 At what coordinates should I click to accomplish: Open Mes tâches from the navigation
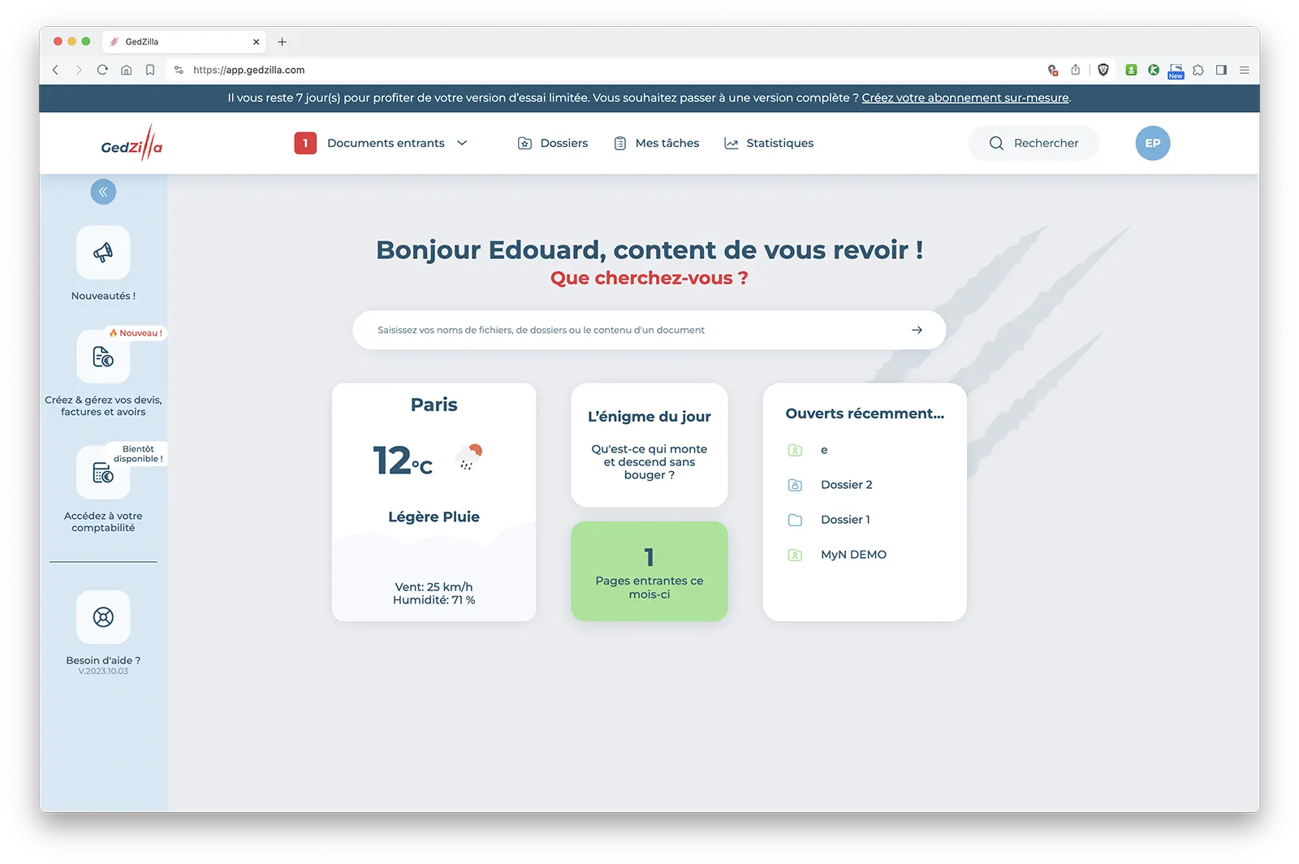657,143
